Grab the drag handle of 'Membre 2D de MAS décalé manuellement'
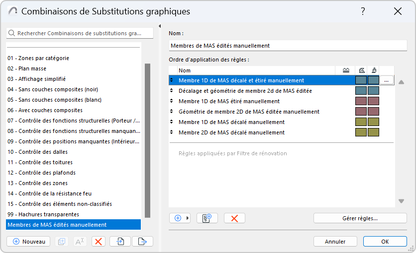The image size is (416, 253). [x=172, y=132]
